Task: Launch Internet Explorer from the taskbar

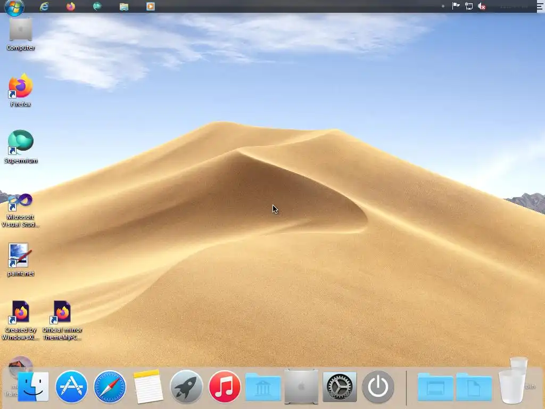Action: [x=44, y=6]
